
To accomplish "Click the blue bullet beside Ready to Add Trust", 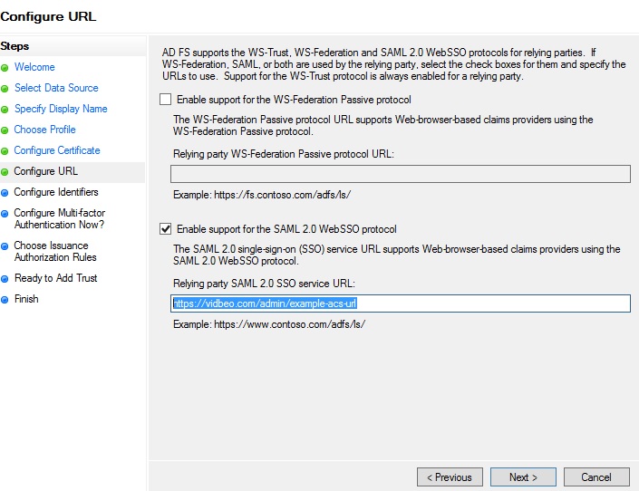I will (x=5, y=279).
